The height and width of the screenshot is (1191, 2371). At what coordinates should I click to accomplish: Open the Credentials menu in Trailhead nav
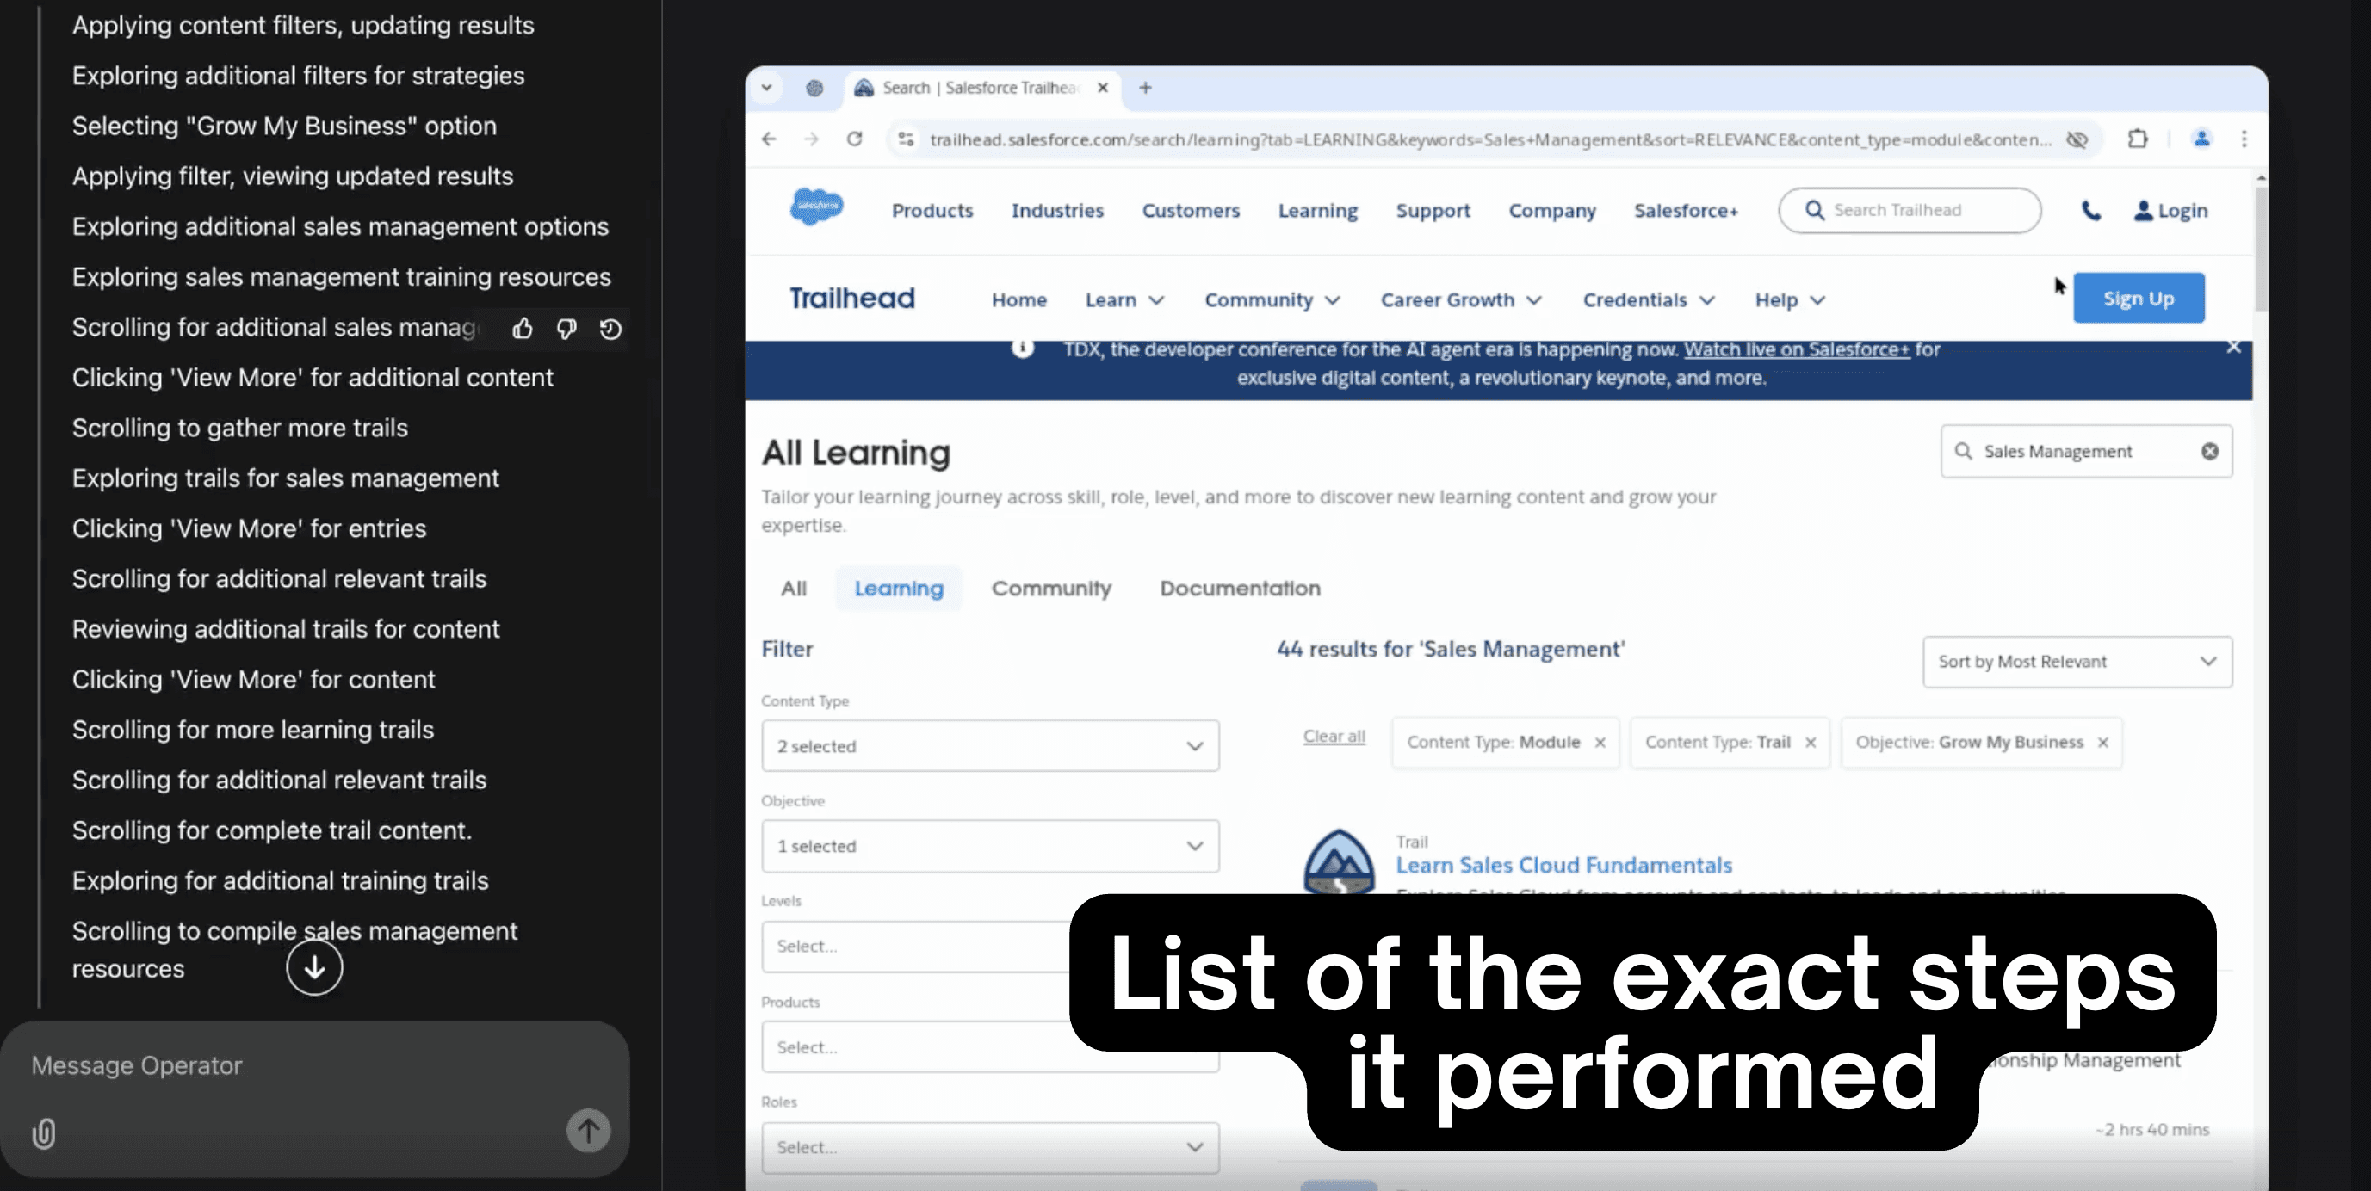click(1649, 299)
